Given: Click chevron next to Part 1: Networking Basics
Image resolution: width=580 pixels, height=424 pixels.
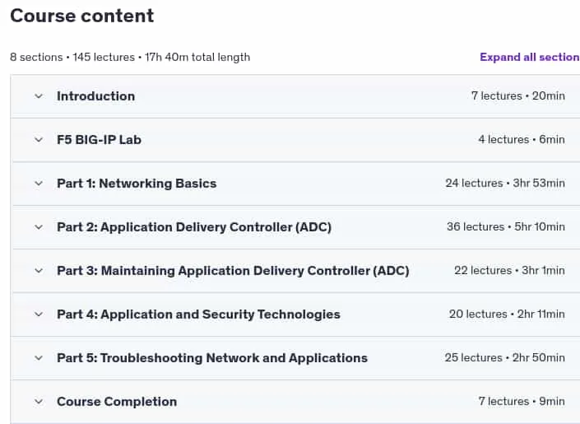Looking at the screenshot, I should coord(39,184).
